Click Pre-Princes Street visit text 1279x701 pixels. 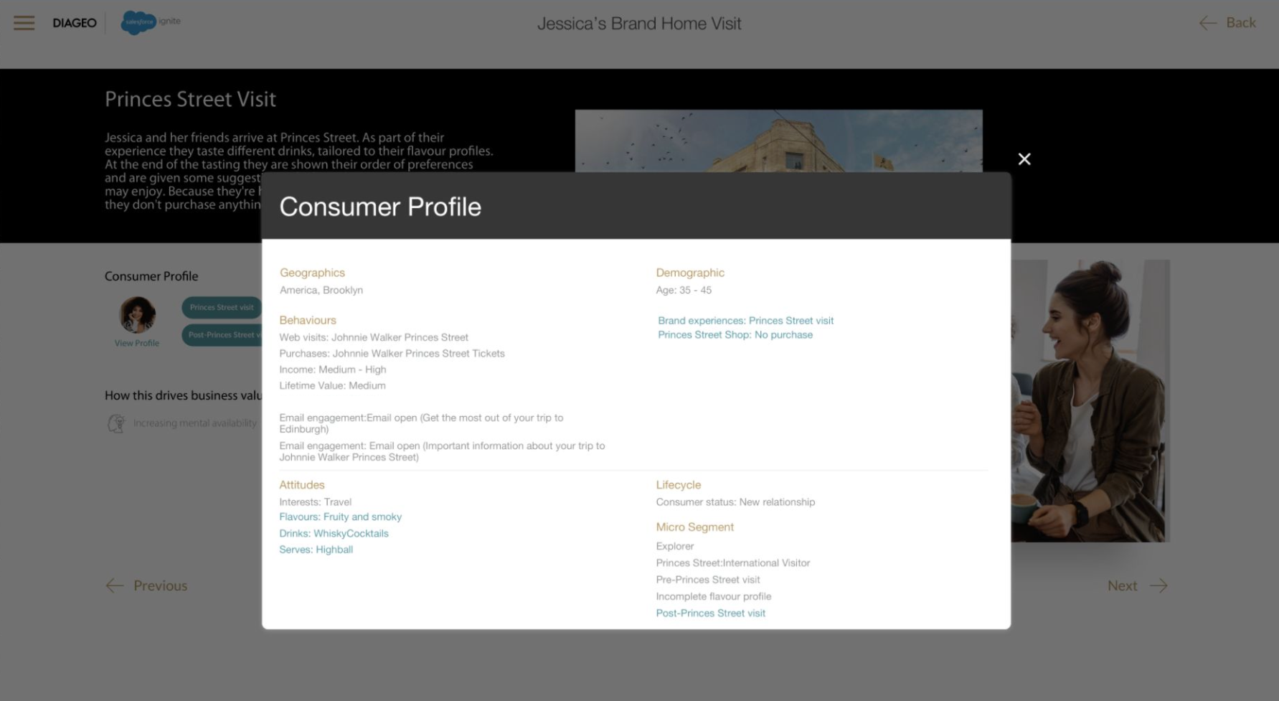[x=707, y=579]
